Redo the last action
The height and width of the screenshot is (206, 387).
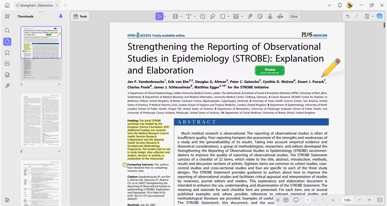click(x=357, y=16)
